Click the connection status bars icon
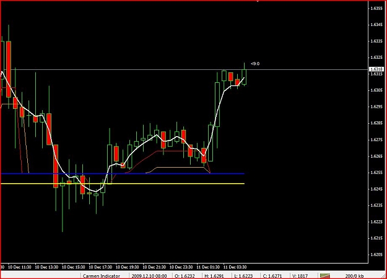The image size is (387, 279). (x=325, y=276)
